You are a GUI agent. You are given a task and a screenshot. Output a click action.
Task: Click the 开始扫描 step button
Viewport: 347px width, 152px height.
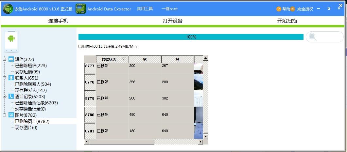point(287,21)
